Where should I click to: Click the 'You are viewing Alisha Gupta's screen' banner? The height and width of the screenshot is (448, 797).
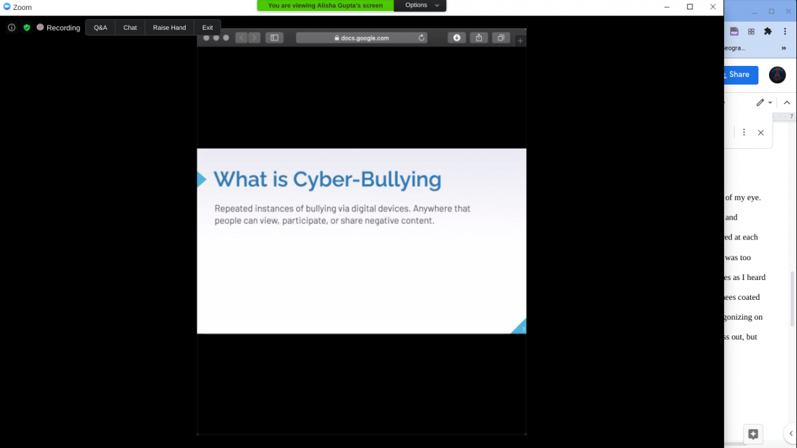pos(325,6)
